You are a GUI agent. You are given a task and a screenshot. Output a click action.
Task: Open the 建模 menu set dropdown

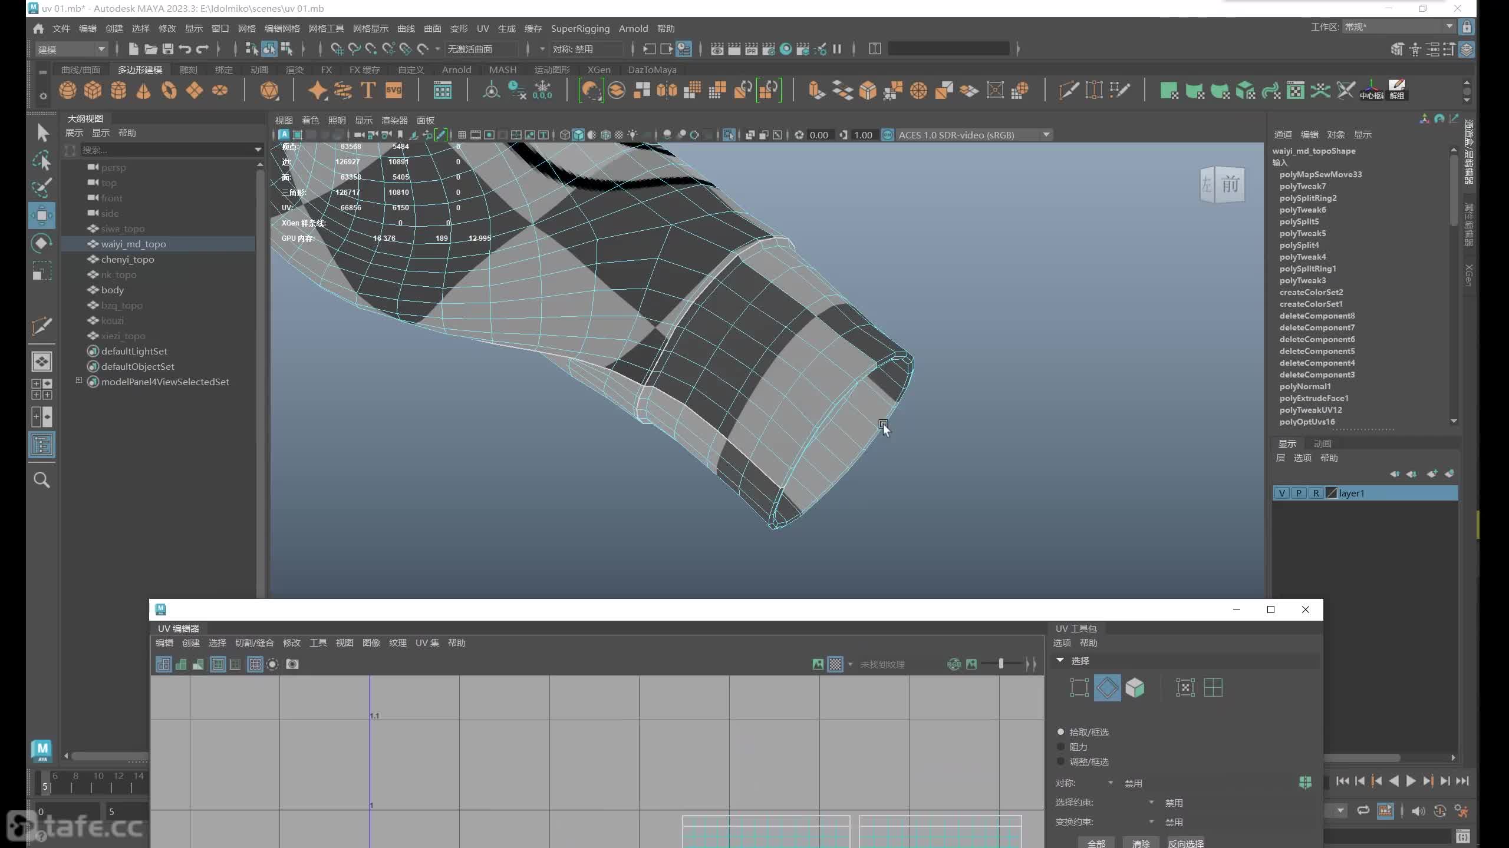pyautogui.click(x=71, y=49)
